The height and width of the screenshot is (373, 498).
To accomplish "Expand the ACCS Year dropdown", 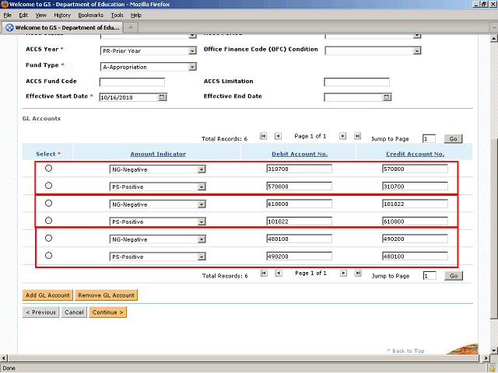I will point(192,51).
